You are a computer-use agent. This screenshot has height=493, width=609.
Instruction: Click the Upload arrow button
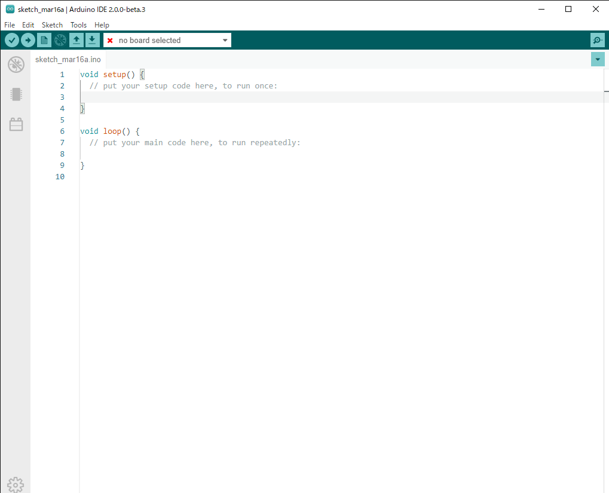click(x=28, y=40)
